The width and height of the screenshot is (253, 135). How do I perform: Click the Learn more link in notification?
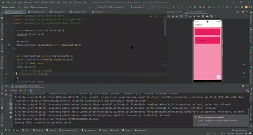pos(203,124)
